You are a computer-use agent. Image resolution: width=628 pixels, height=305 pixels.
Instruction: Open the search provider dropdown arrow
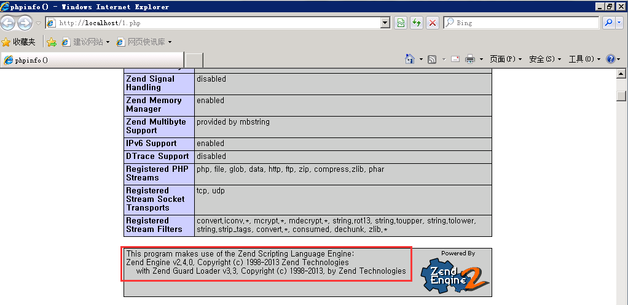[620, 23]
